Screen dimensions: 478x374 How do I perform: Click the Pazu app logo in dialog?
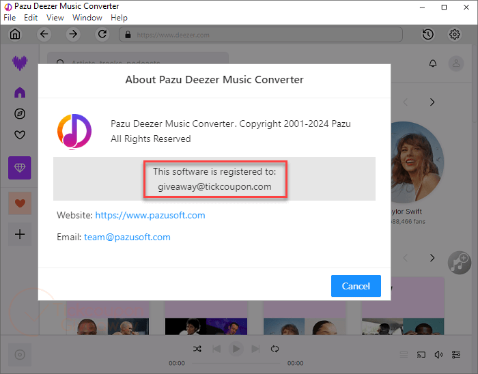tap(74, 132)
